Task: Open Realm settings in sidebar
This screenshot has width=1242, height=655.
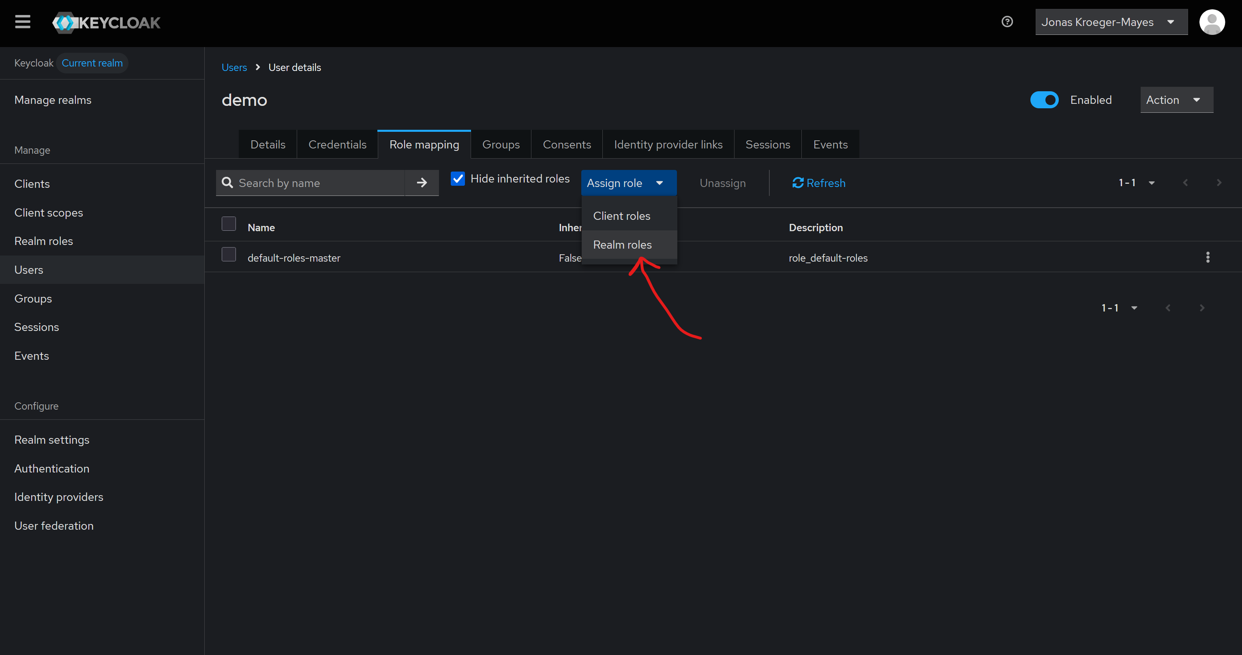Action: click(51, 440)
